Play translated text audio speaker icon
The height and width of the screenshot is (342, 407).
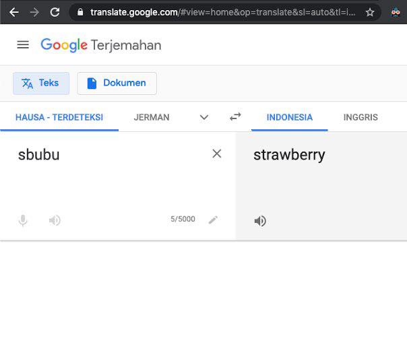point(260,221)
